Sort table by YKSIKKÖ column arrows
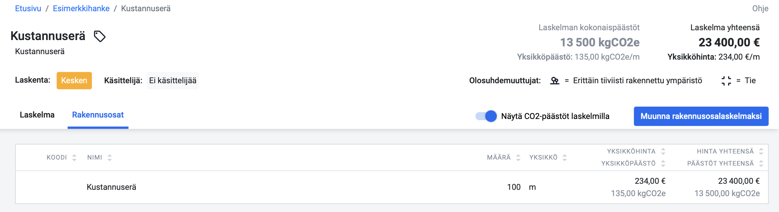The width and height of the screenshot is (779, 212). (x=564, y=158)
